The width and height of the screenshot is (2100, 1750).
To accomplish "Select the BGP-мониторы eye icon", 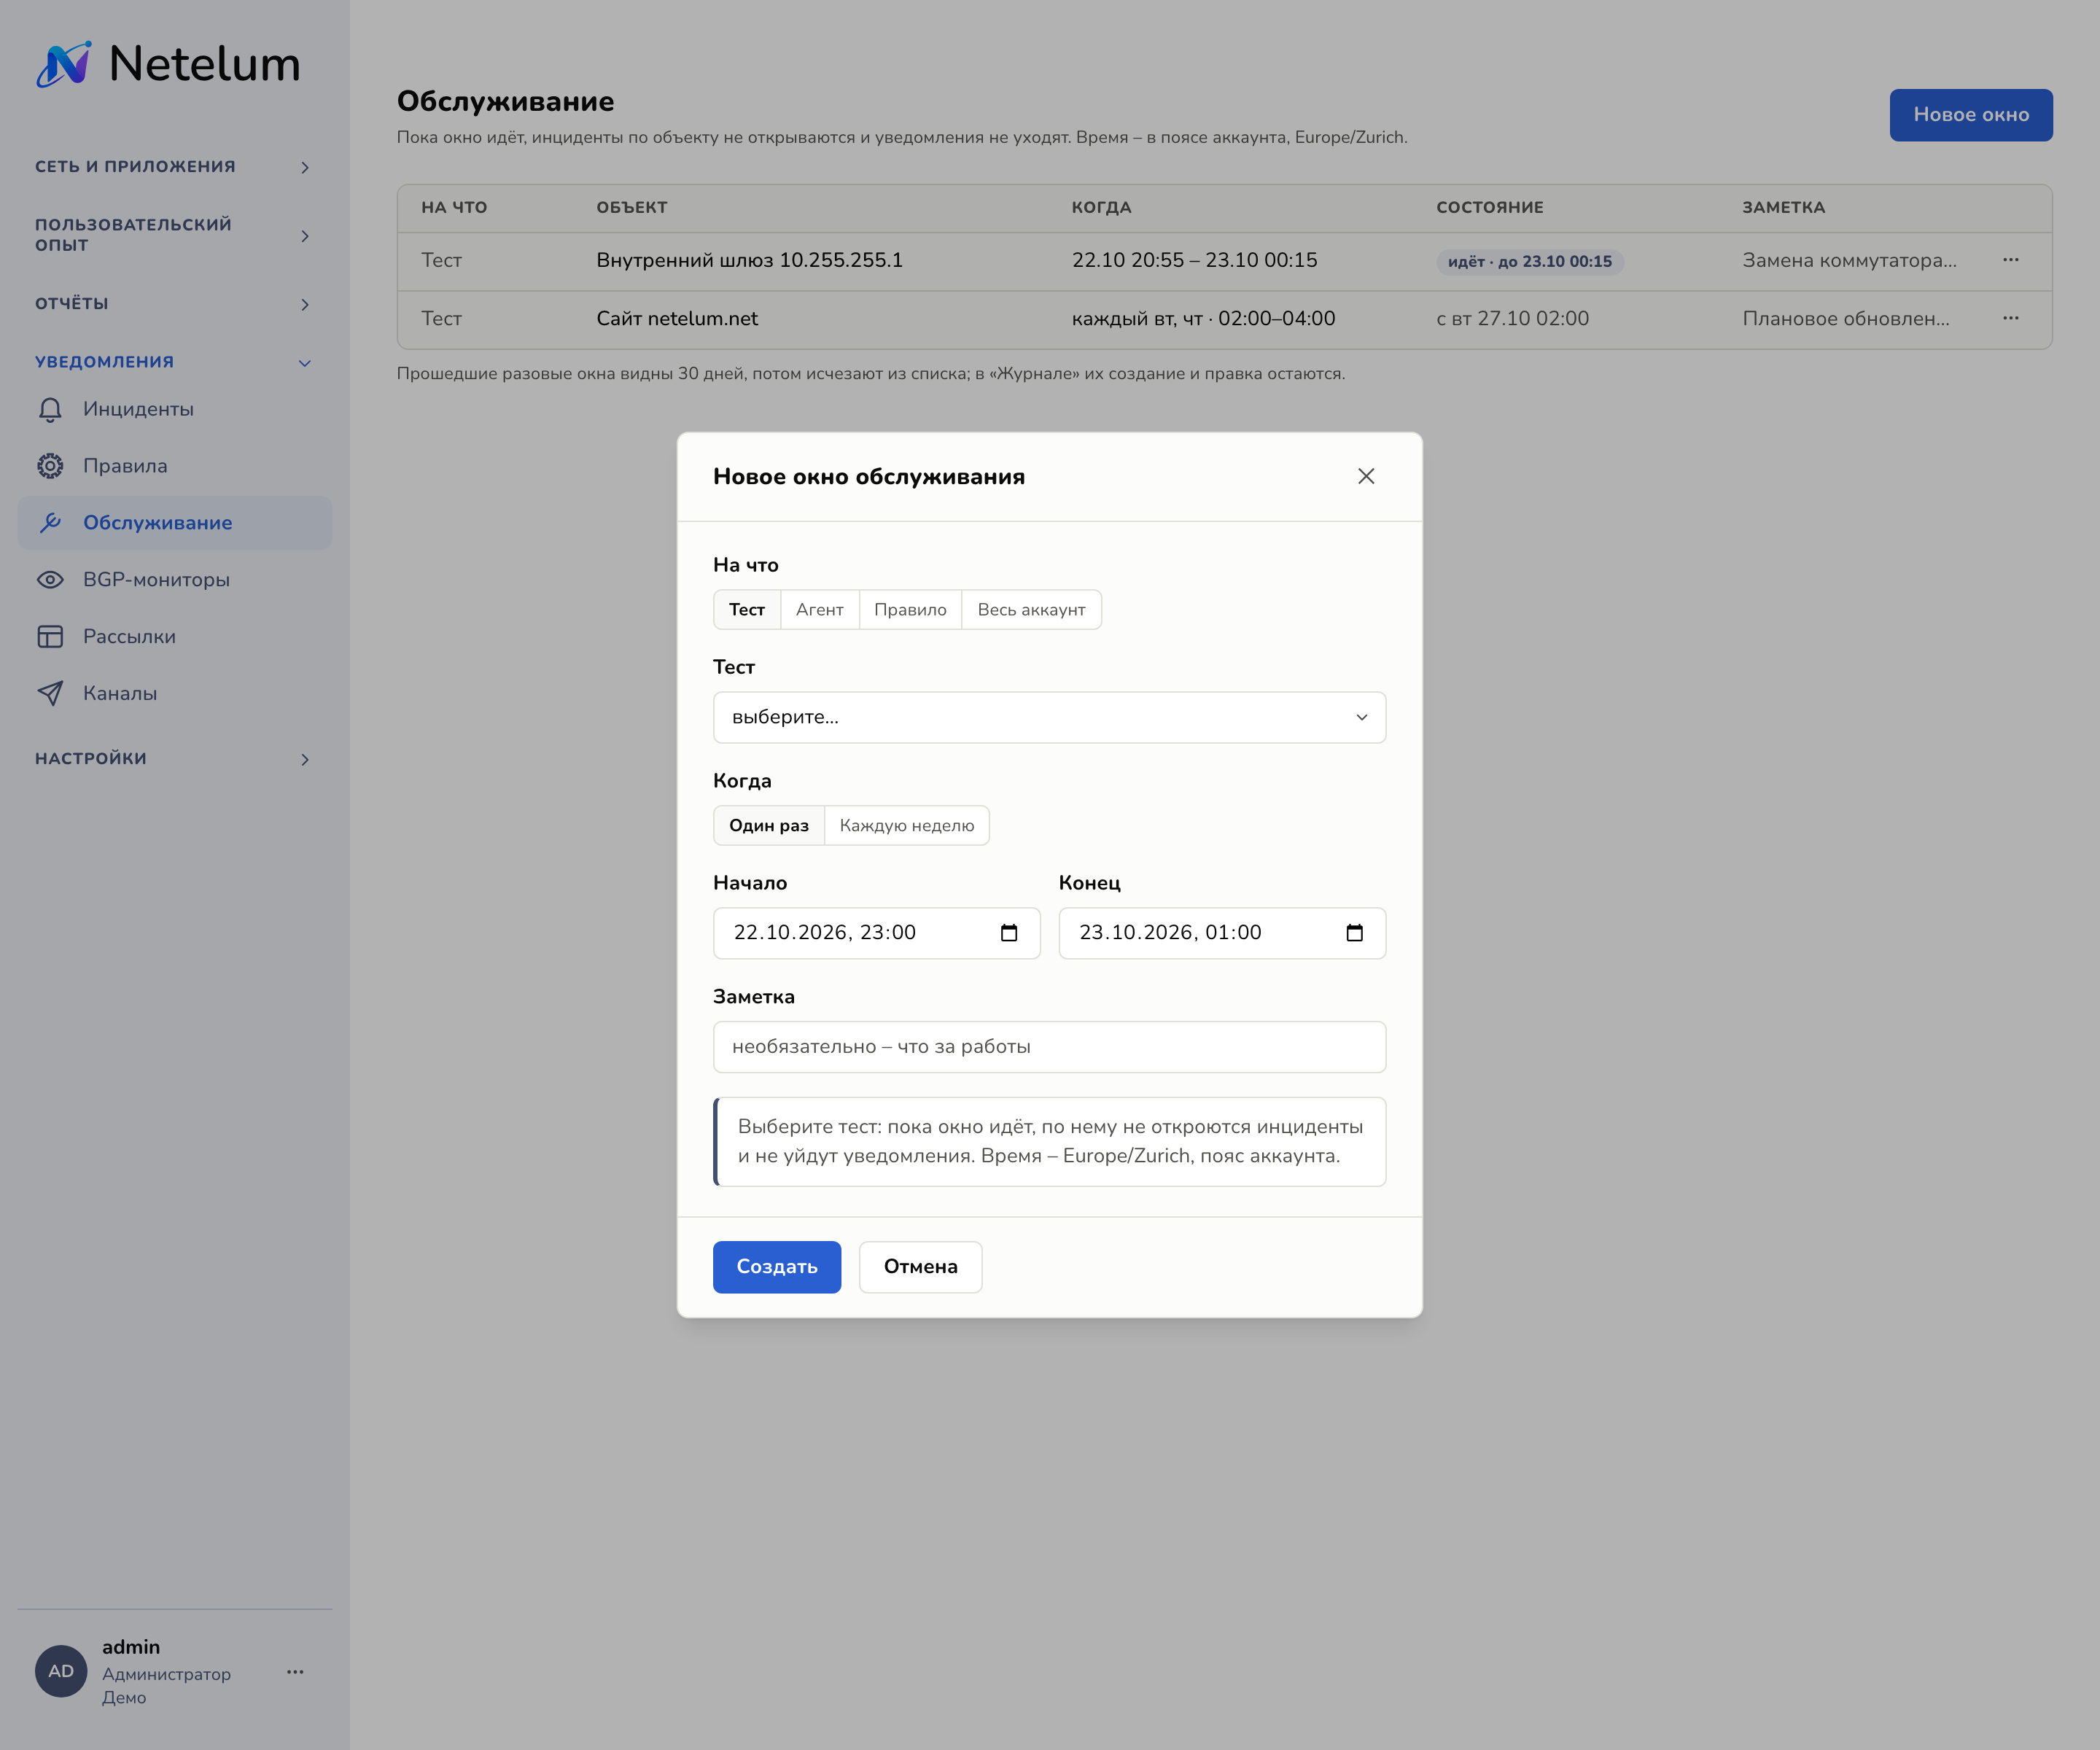I will [x=50, y=580].
